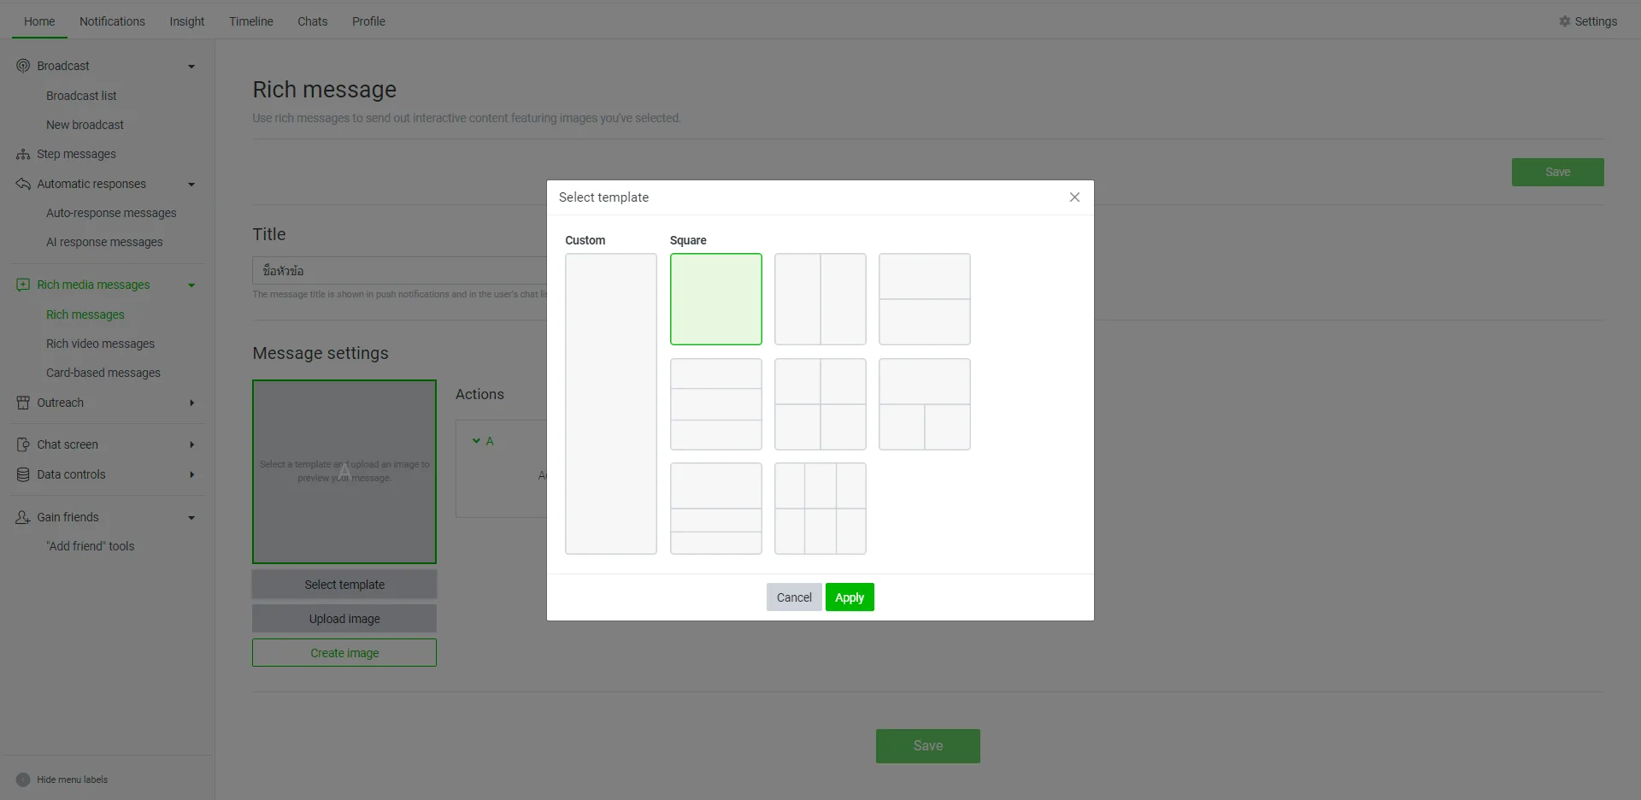The width and height of the screenshot is (1641, 800).
Task: Click the Step messages hierarchy icon
Action: click(23, 155)
